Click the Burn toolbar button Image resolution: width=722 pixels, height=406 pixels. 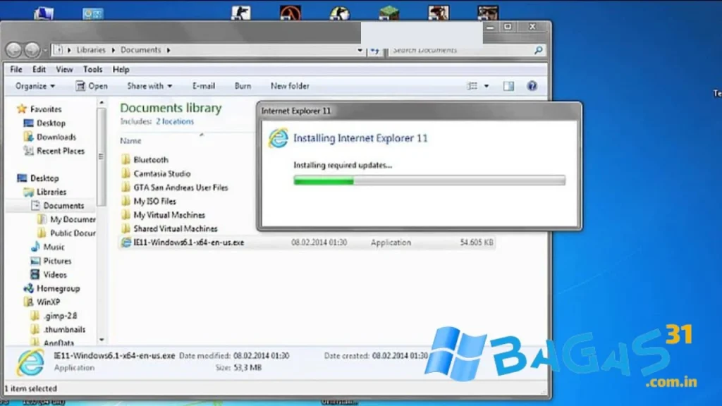[x=243, y=86]
